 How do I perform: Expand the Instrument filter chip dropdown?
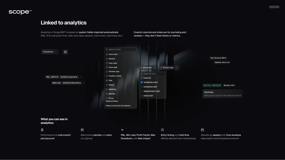click(x=147, y=68)
